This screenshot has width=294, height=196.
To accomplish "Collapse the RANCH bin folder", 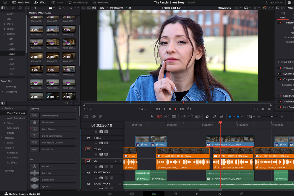I will 5,34.
